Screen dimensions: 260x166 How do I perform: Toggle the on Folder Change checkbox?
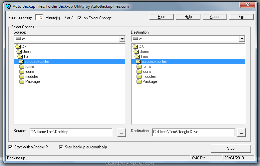point(80,18)
